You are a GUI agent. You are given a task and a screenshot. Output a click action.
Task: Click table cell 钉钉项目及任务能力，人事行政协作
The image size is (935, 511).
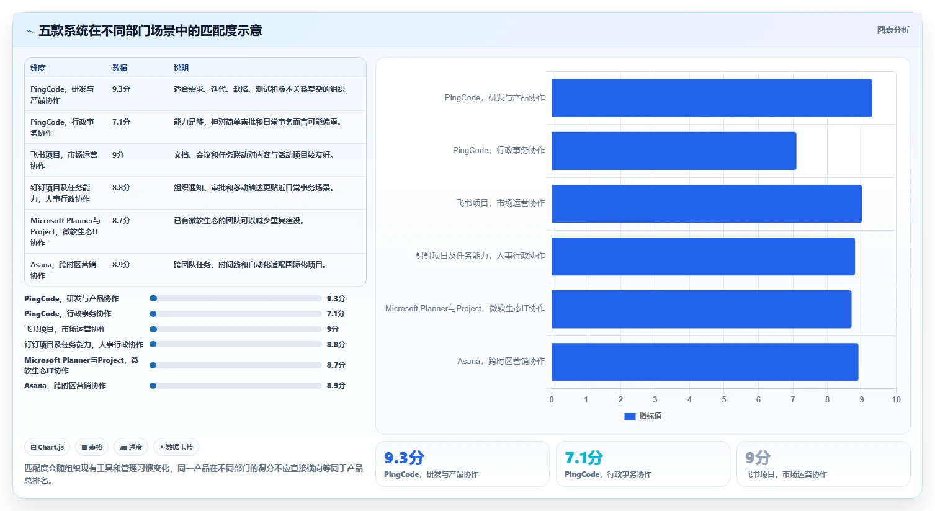pos(65,193)
